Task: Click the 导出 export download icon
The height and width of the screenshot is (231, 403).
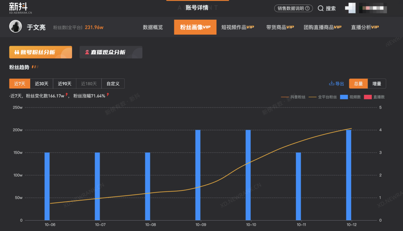Action: click(x=331, y=84)
